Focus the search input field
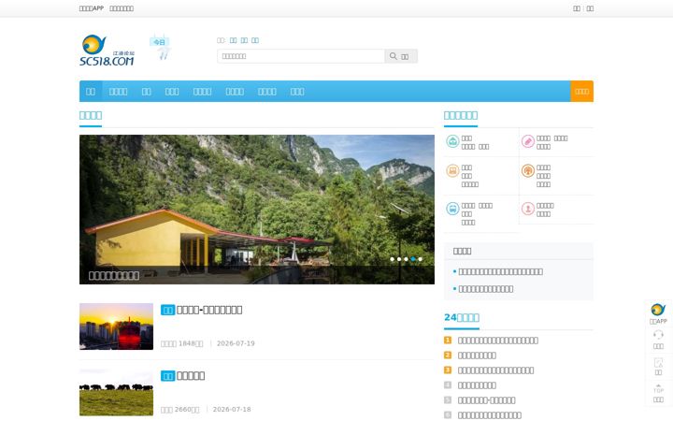 coord(301,56)
